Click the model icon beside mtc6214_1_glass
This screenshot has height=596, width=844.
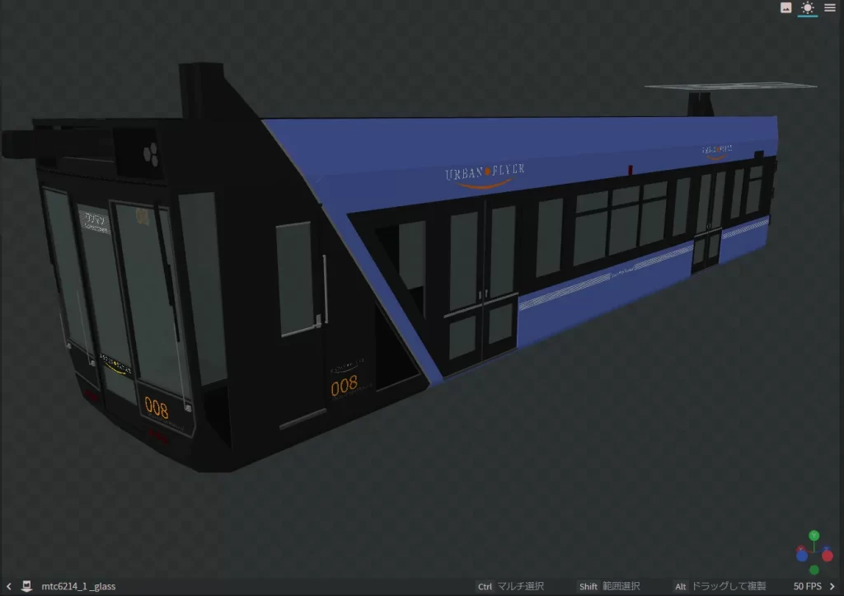[x=26, y=586]
